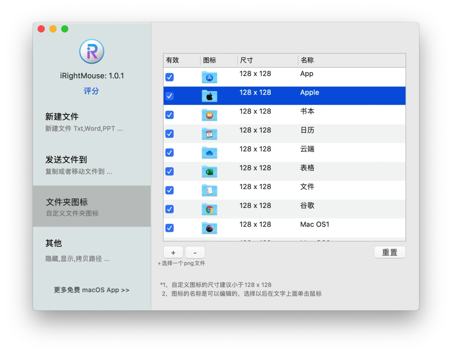The image size is (452, 354).
Task: Click the name text 书本
Action: (307, 111)
